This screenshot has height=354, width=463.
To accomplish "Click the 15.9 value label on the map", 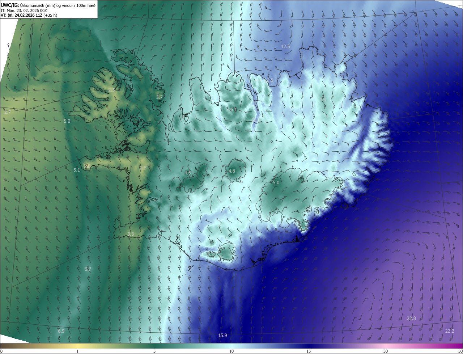I will point(222,335).
